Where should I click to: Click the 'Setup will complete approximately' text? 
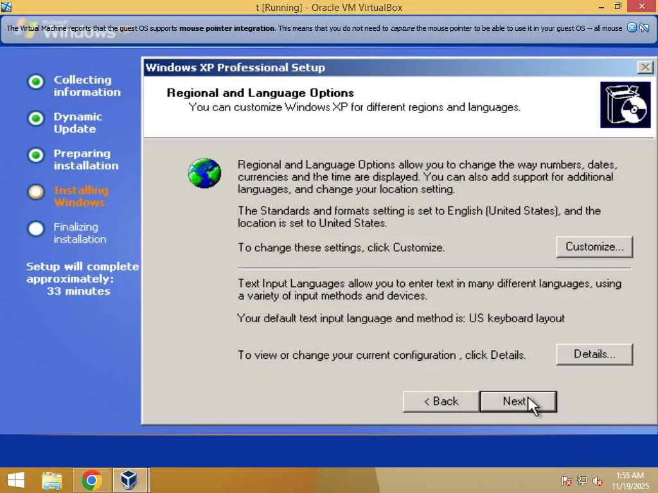coord(82,272)
